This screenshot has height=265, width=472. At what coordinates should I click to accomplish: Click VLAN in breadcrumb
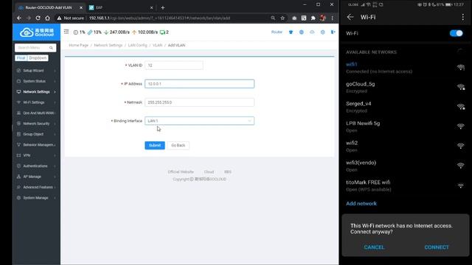tap(157, 45)
